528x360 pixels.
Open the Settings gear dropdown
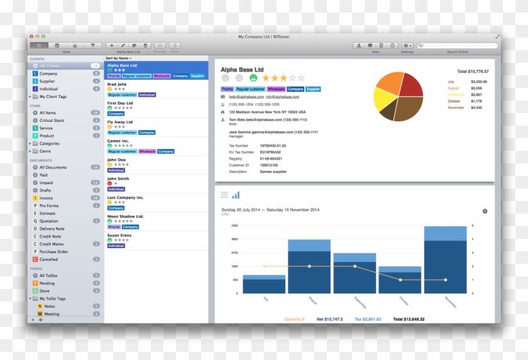408,46
